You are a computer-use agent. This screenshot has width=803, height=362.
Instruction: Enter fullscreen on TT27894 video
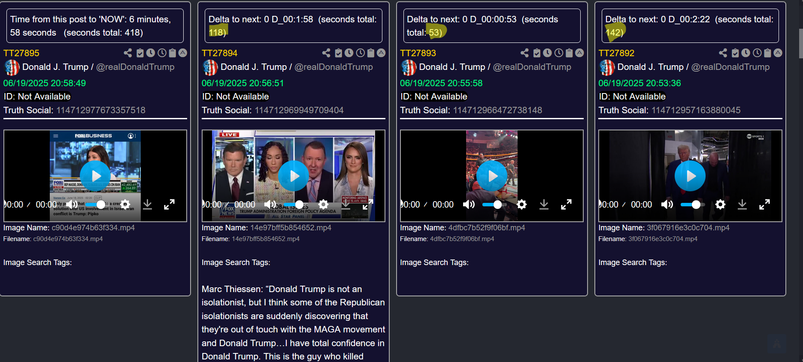368,204
